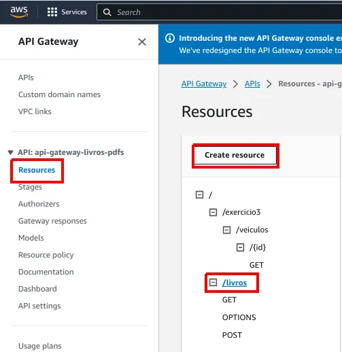This screenshot has width=342, height=352.
Task: Click the AWS logo home icon
Action: [19, 12]
